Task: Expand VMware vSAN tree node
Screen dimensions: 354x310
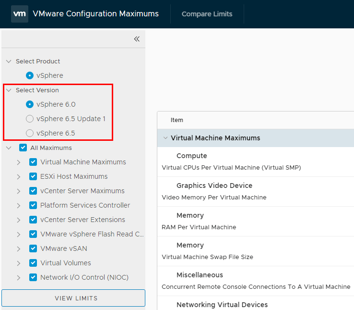Action: (19, 248)
